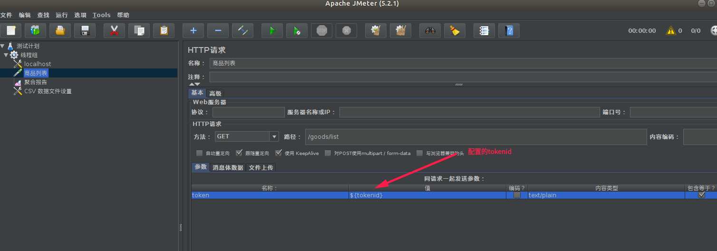Enable 与浏览器兼容的头 checkbox
This screenshot has width=717, height=251.
coord(419,153)
